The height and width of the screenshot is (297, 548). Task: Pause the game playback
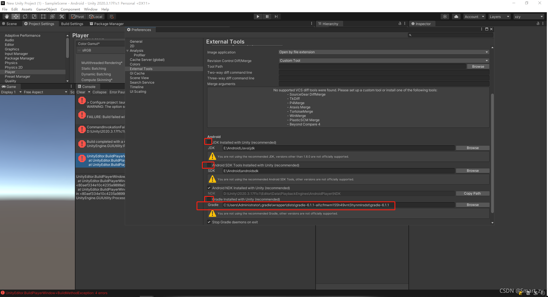[x=267, y=16]
